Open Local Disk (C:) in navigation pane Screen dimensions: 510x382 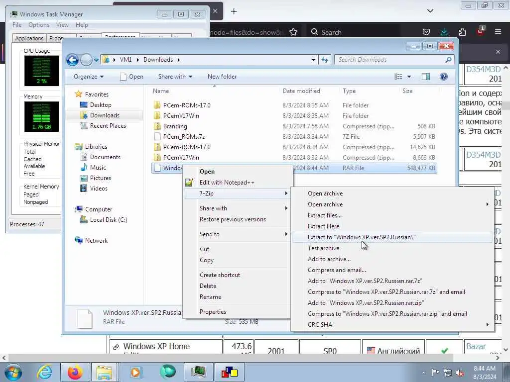coord(108,220)
